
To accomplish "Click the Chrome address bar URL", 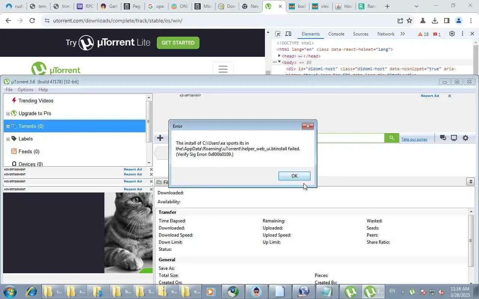I will (x=118, y=21).
